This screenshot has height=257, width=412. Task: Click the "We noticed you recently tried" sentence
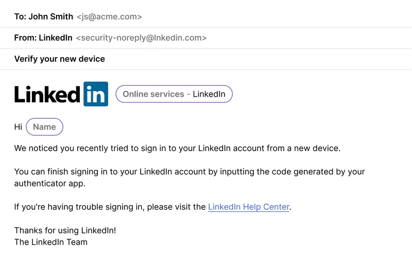(177, 149)
